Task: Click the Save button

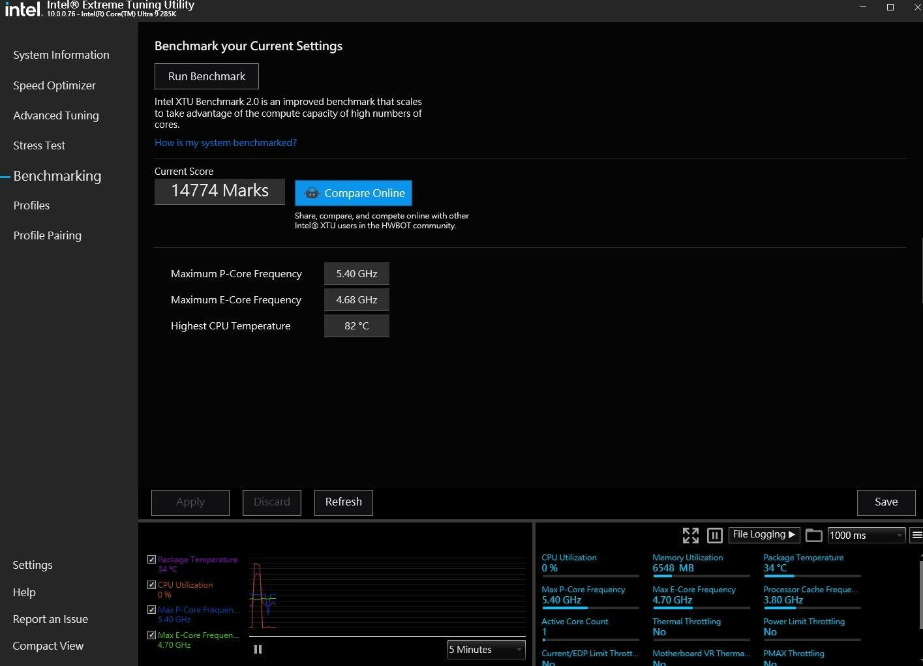Action: [886, 502]
